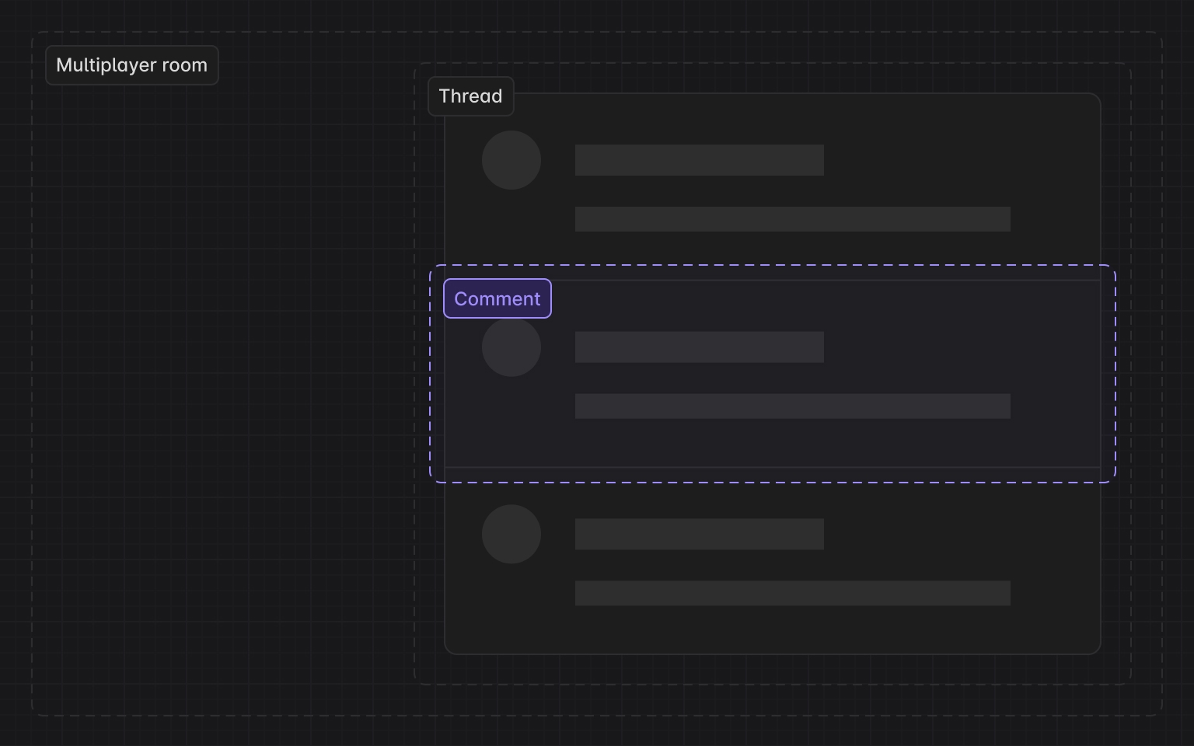The image size is (1194, 746).
Task: Select the avatar in the highlighted comment
Action: [511, 347]
